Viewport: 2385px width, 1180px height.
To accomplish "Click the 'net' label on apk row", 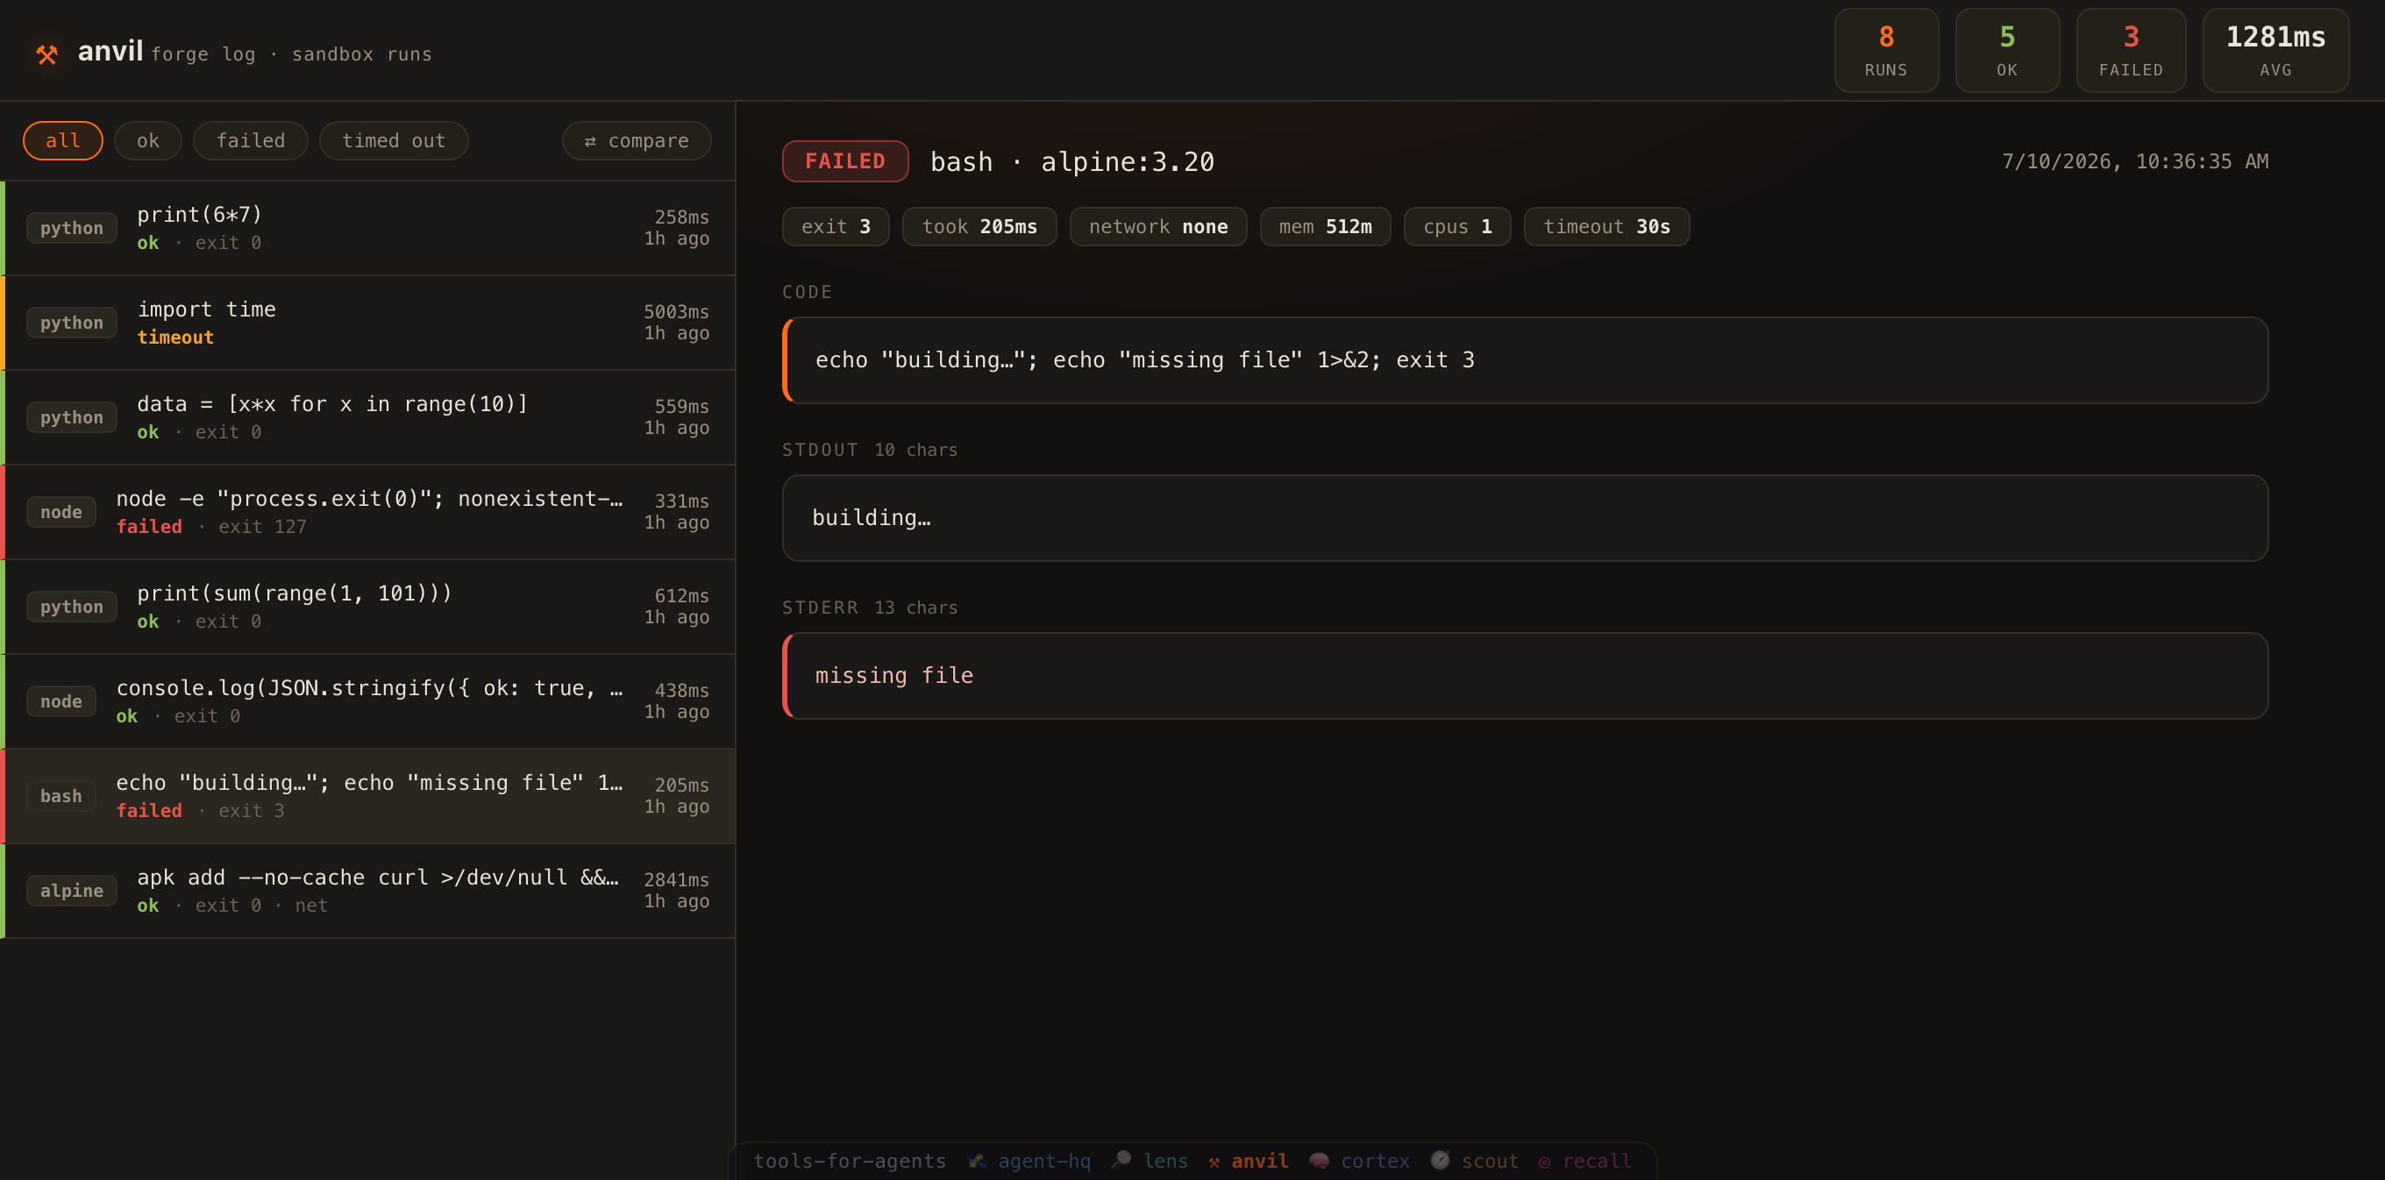I will click(311, 905).
